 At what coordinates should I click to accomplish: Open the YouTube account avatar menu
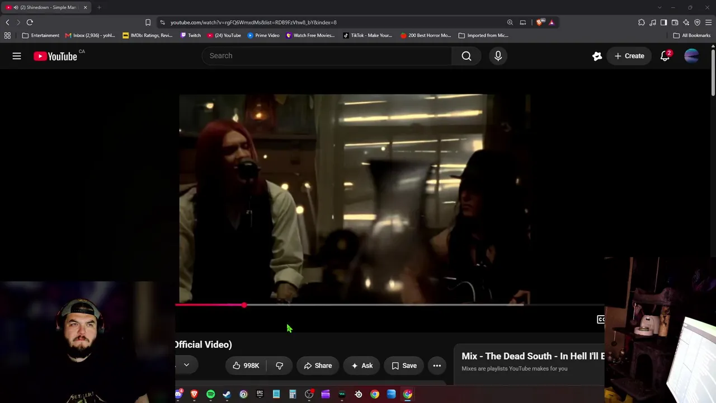point(691,56)
